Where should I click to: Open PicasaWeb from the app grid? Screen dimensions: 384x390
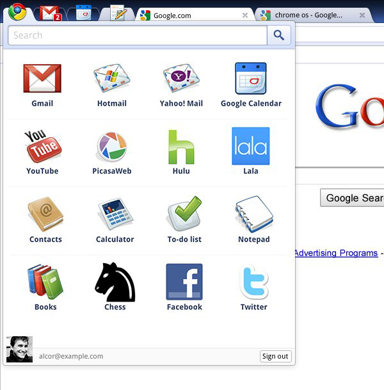point(111,147)
